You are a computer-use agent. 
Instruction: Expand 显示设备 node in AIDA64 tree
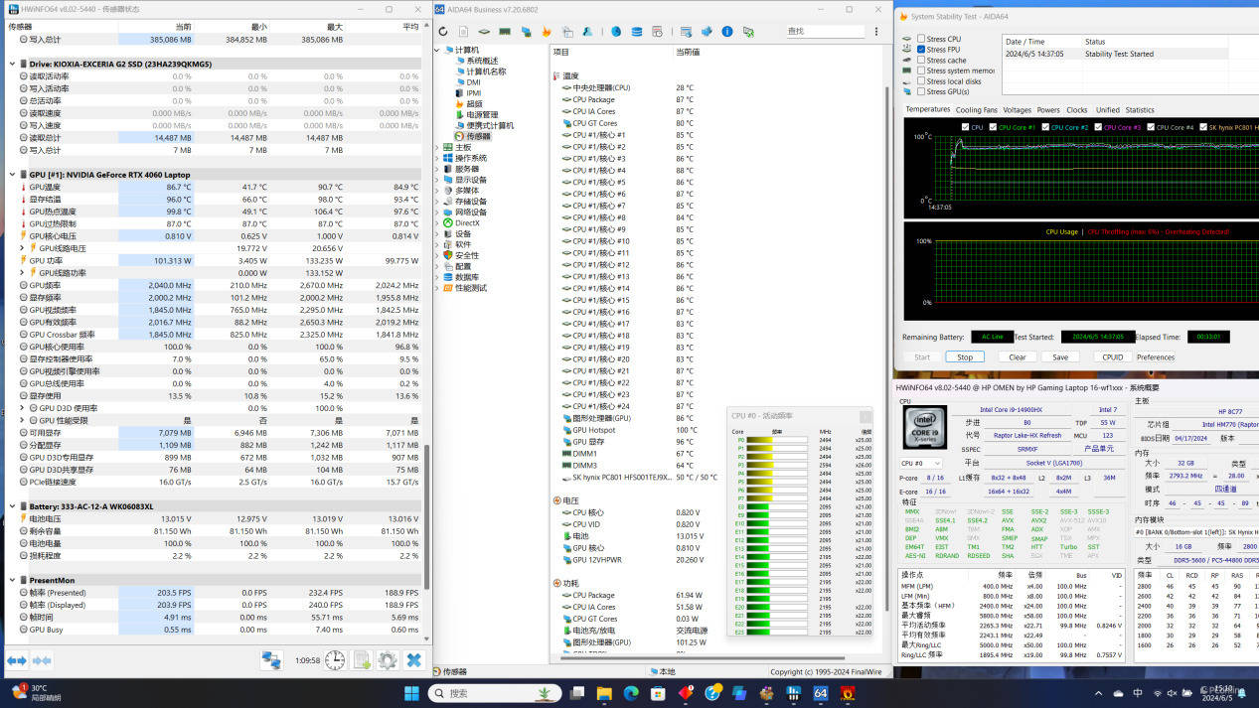tap(437, 180)
